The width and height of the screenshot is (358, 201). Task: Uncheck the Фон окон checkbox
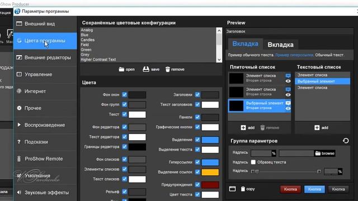point(124,94)
